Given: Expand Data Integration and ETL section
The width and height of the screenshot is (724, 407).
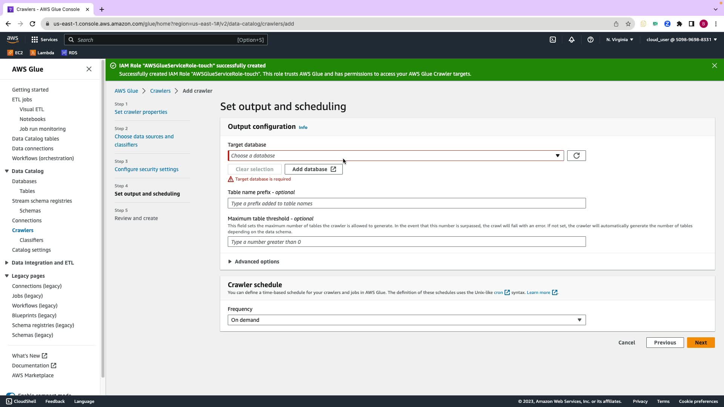Looking at the screenshot, I should (x=42, y=263).
